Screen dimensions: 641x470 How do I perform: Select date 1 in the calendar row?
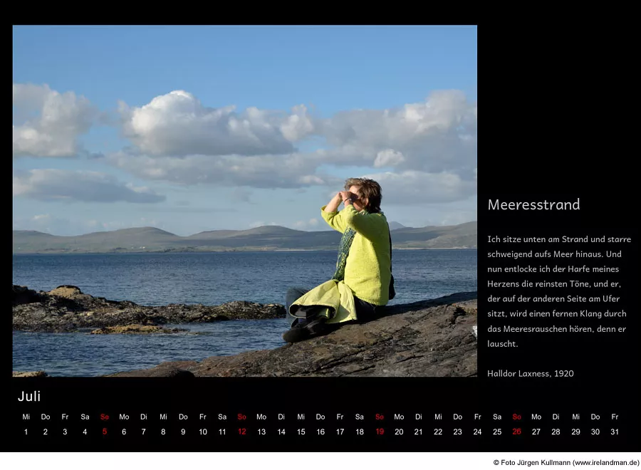[x=26, y=432]
